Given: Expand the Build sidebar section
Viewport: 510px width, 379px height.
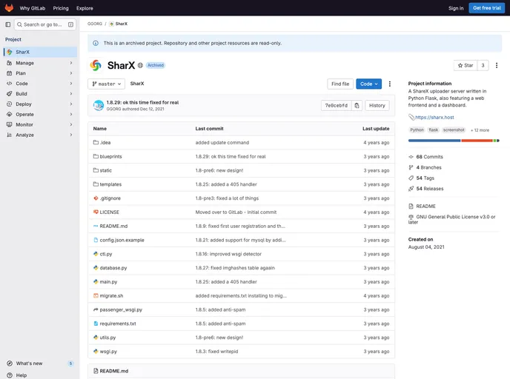Looking at the screenshot, I should pos(40,94).
